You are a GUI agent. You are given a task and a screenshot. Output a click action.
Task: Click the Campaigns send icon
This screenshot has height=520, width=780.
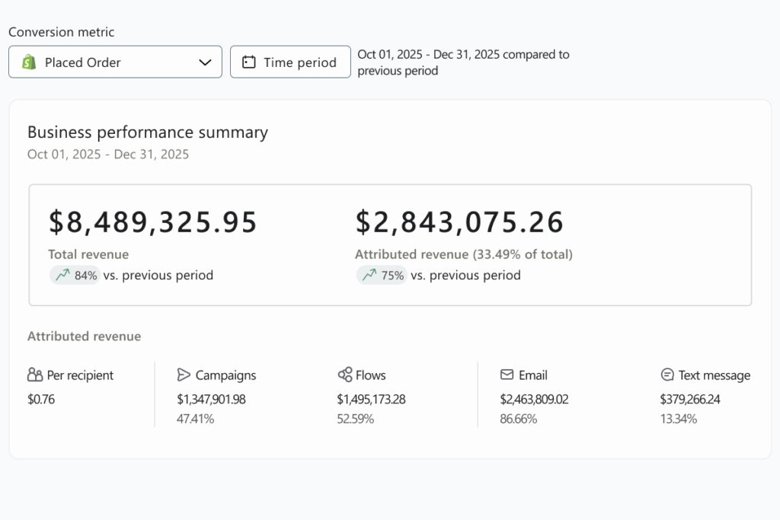coord(184,375)
